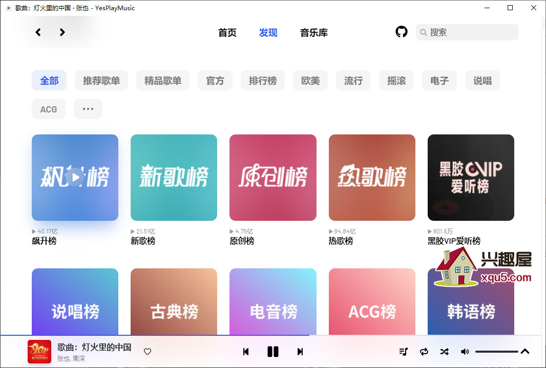Viewport: 546px width, 368px height.
Task: Click the 黑胶VIP爱听榜 title link
Action: [x=454, y=241]
